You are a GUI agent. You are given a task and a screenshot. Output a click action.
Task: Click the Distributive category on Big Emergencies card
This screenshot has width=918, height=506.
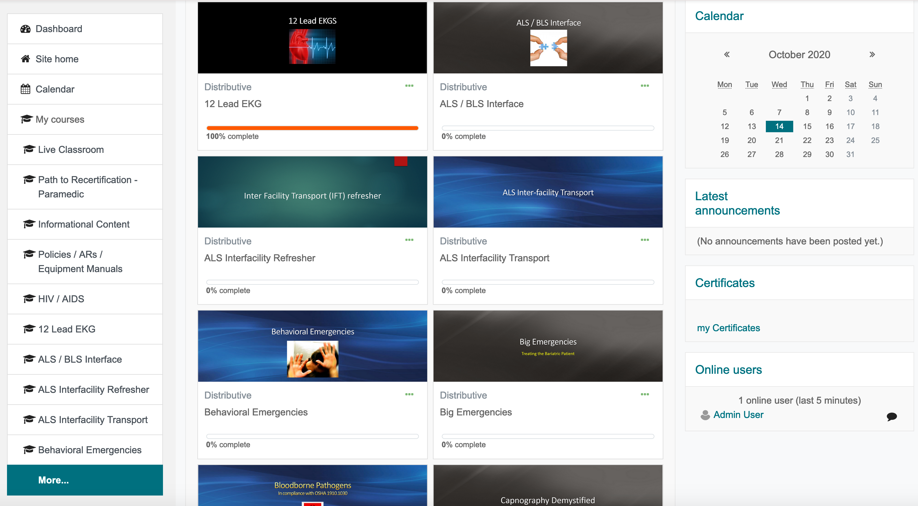(463, 395)
